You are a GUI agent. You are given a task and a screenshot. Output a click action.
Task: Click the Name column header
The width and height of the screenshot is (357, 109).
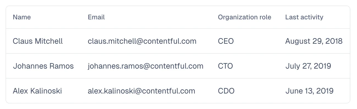[22, 17]
